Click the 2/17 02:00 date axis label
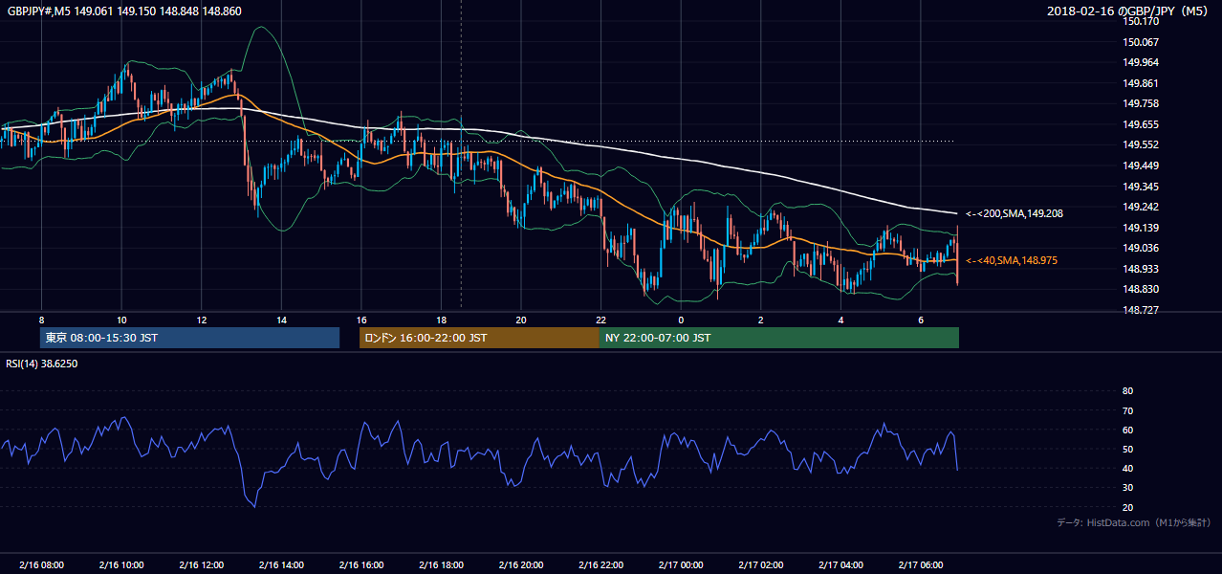 point(760,564)
